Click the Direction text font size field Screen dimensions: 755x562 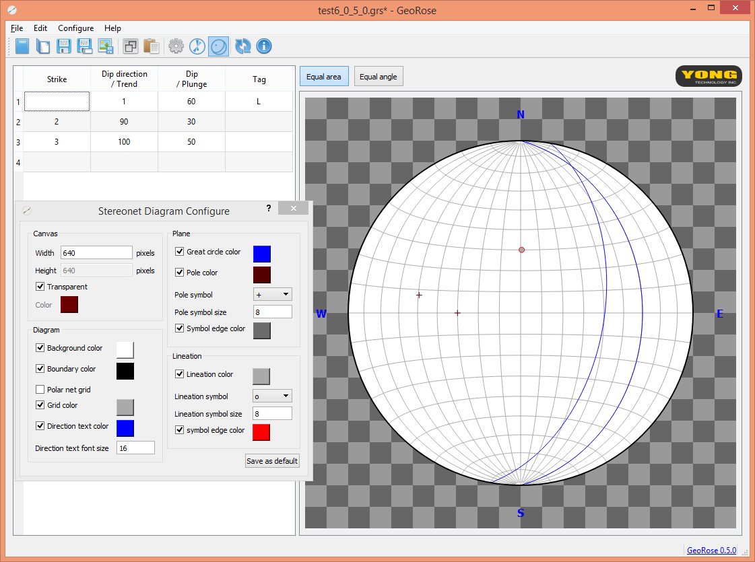tap(135, 448)
